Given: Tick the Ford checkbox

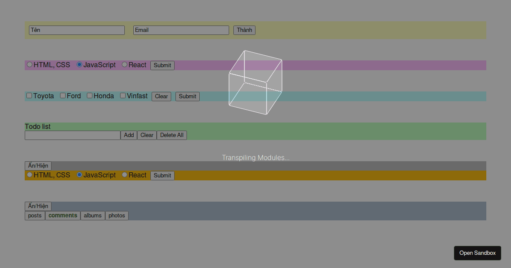Looking at the screenshot, I should point(63,96).
